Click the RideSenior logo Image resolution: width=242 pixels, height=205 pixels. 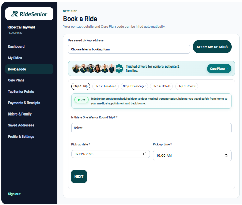click(29, 14)
